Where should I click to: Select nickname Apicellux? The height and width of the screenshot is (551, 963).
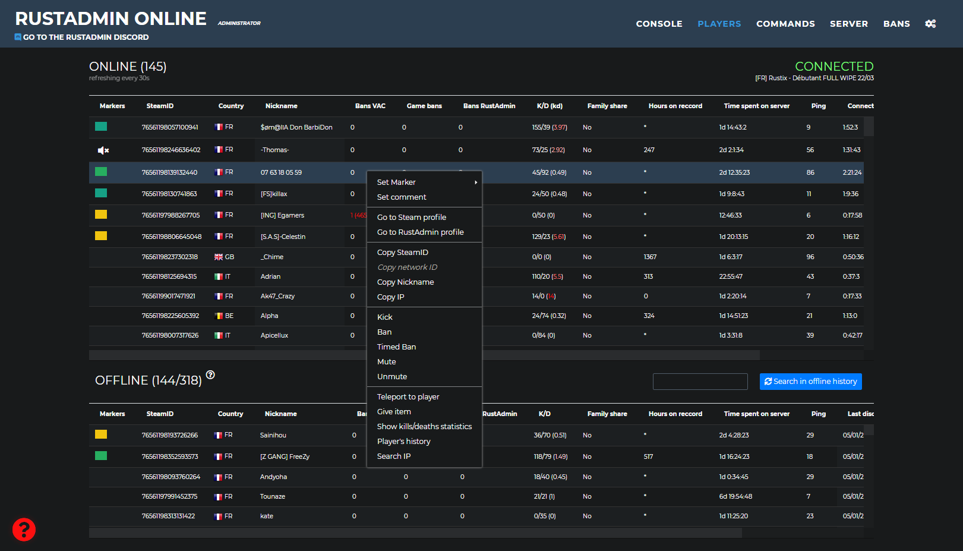pos(274,336)
